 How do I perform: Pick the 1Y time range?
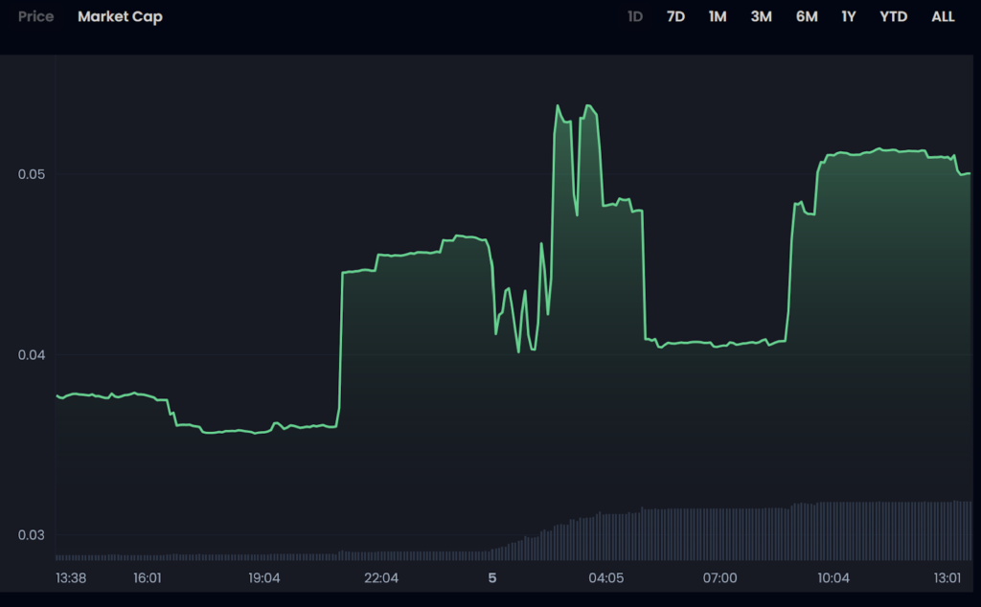click(849, 17)
